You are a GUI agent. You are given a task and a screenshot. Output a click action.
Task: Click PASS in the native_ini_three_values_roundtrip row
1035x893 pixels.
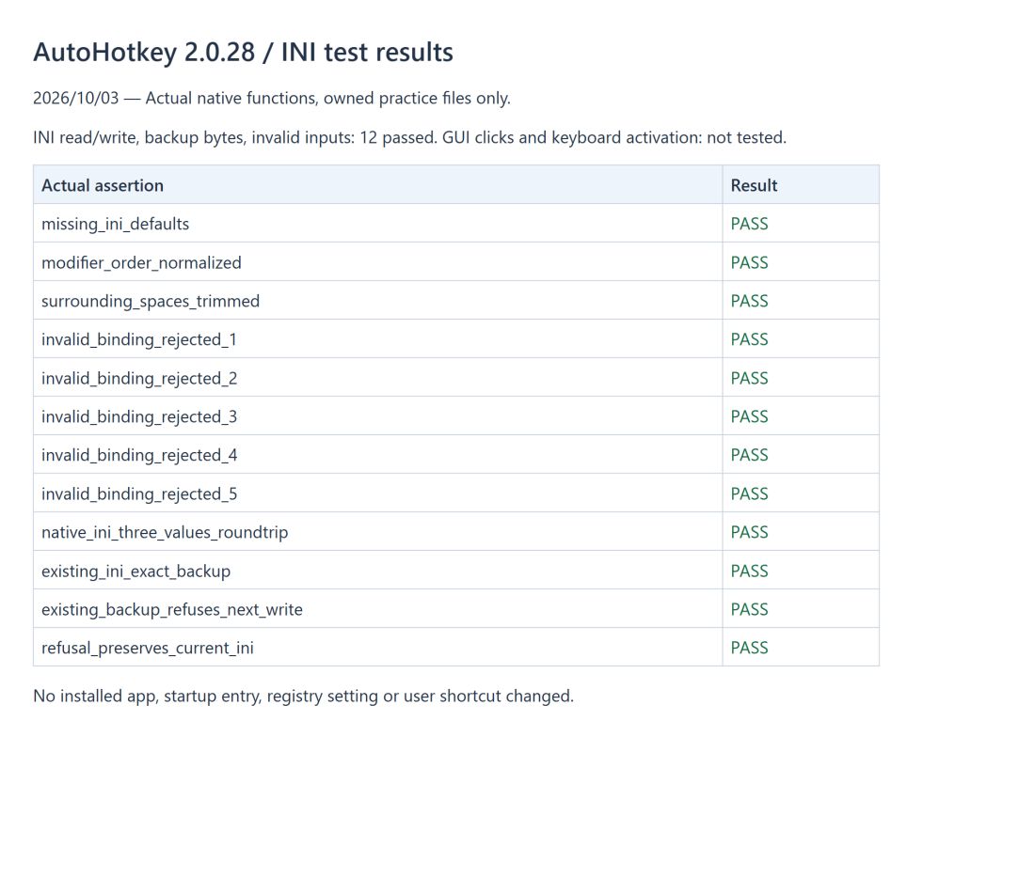coord(749,532)
